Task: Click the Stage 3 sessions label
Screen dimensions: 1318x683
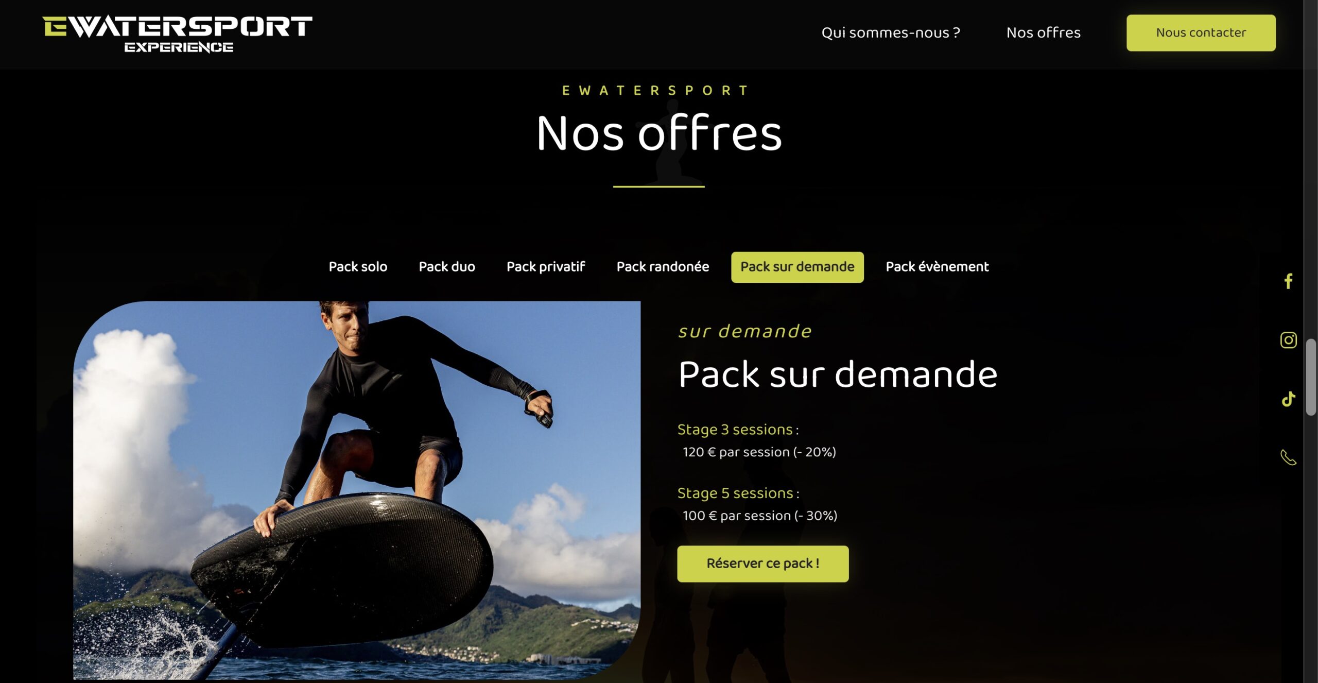Action: click(735, 429)
